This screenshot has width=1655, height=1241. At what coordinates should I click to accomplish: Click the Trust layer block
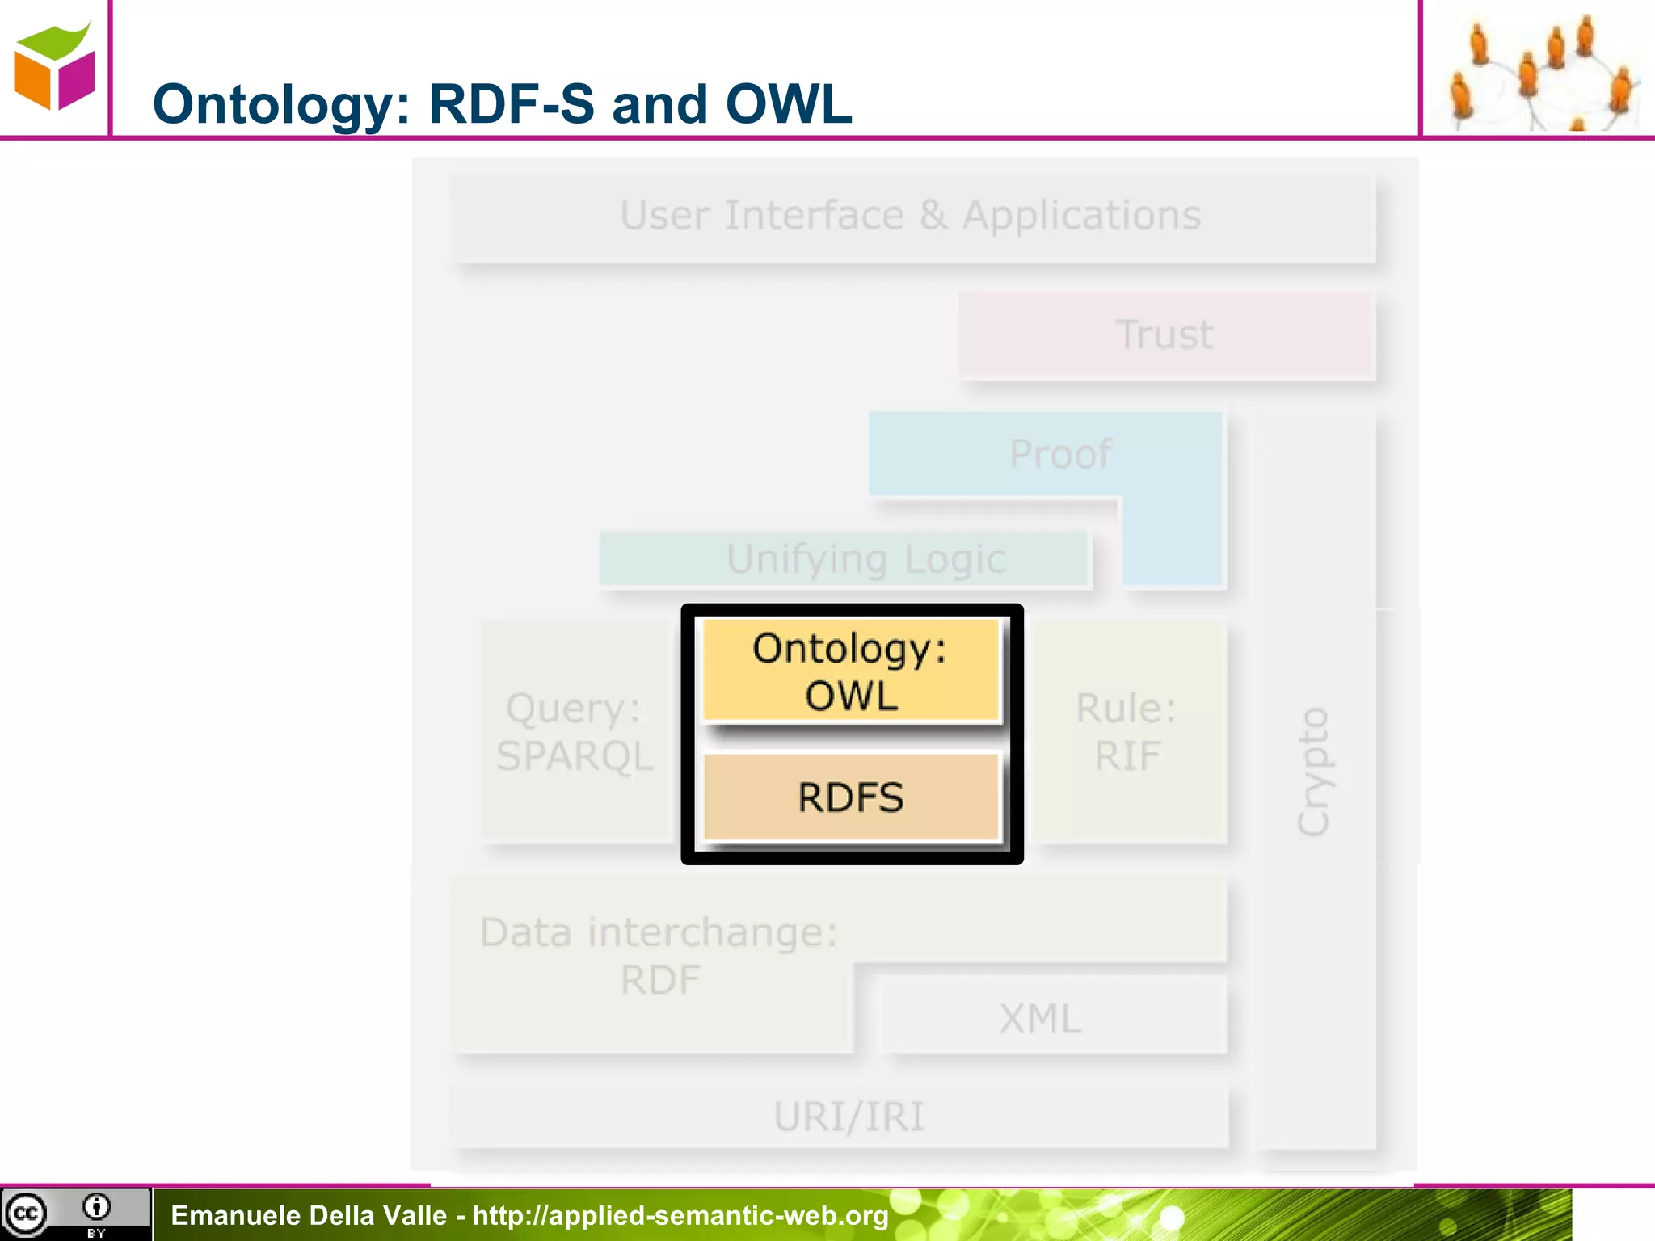coord(1165,335)
